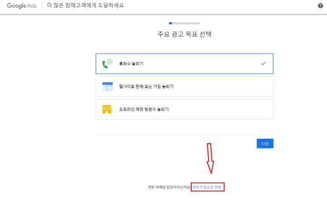Click the blue website window icon
This screenshot has width=327, height=204.
pos(107,87)
